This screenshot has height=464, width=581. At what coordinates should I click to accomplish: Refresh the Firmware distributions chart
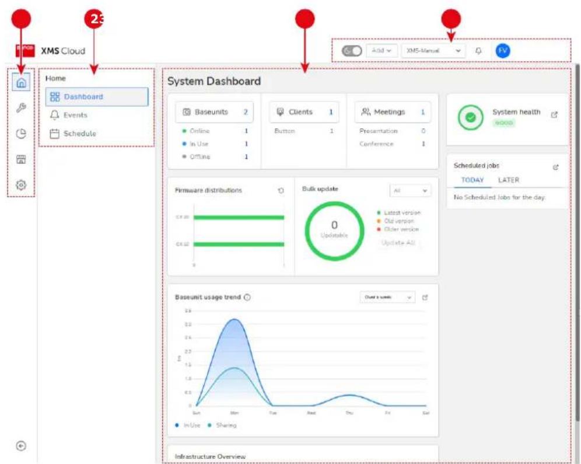click(x=281, y=190)
